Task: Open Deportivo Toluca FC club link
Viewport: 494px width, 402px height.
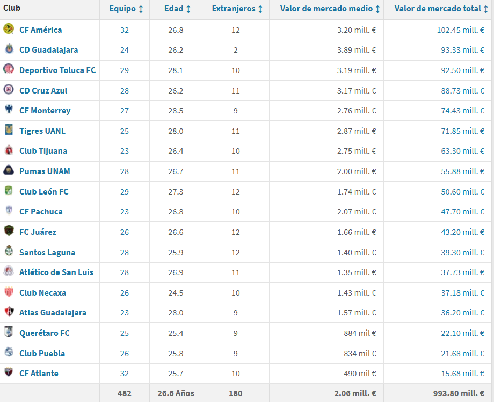Action: pyautogui.click(x=57, y=70)
